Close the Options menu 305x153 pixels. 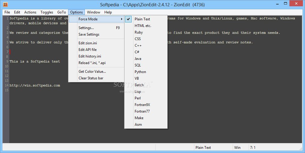click(x=76, y=12)
